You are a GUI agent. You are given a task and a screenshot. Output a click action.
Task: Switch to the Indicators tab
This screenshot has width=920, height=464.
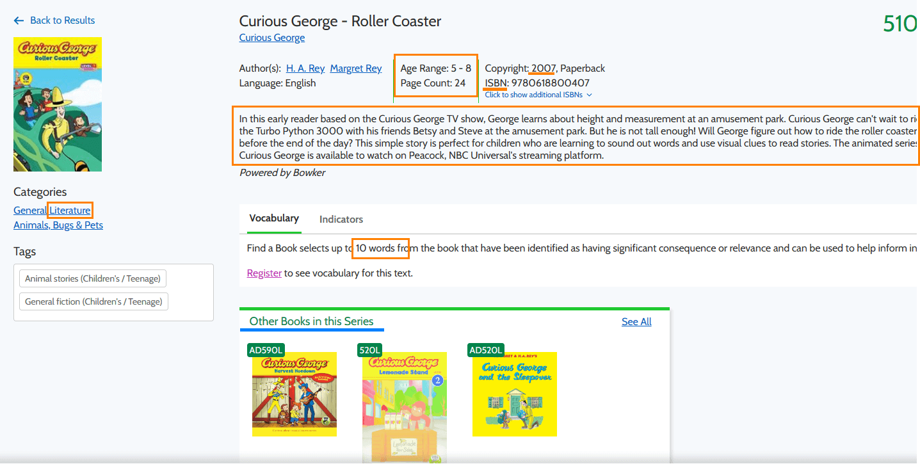pyautogui.click(x=341, y=219)
